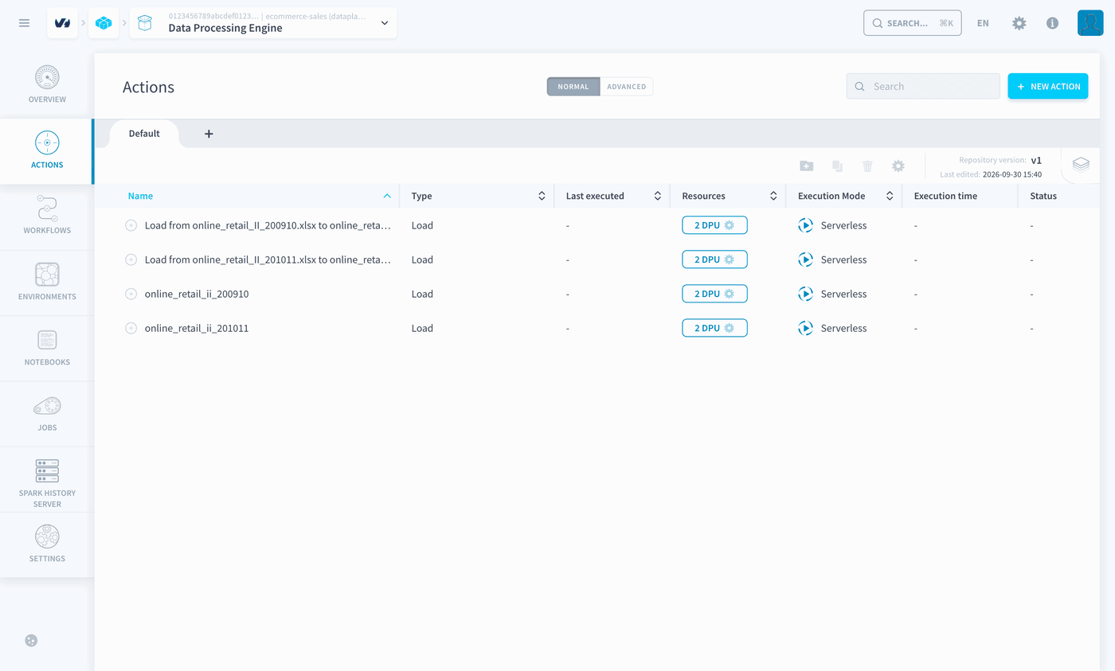Open Jobs in sidebar
1115x671 pixels.
tap(47, 414)
